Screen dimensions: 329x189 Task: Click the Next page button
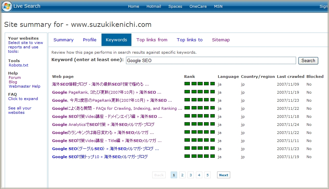223,175
